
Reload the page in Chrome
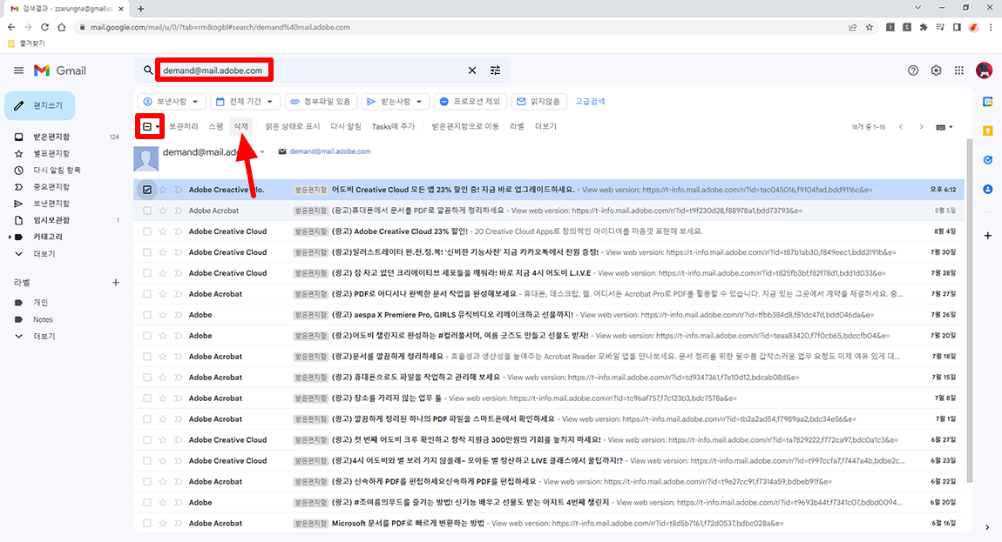(44, 27)
